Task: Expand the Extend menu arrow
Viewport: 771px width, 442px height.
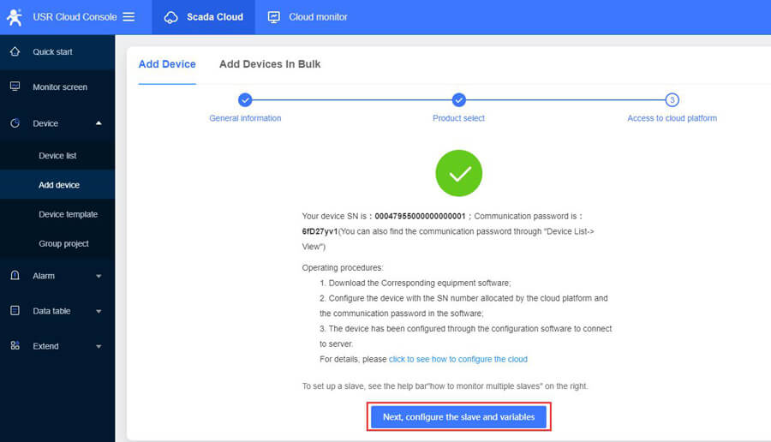Action: coord(99,347)
